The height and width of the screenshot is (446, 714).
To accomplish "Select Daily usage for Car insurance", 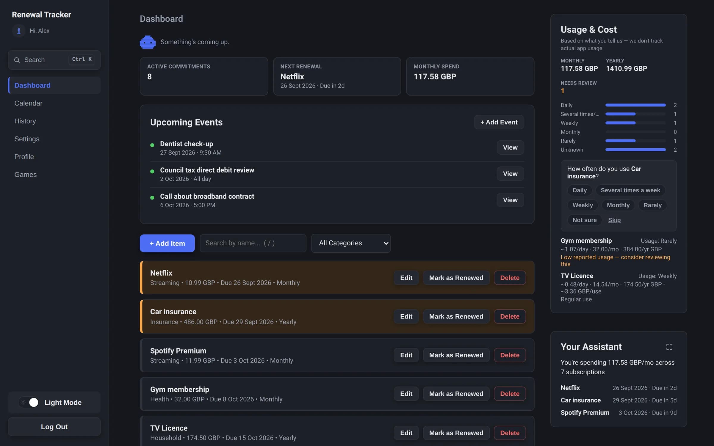I will pyautogui.click(x=580, y=190).
